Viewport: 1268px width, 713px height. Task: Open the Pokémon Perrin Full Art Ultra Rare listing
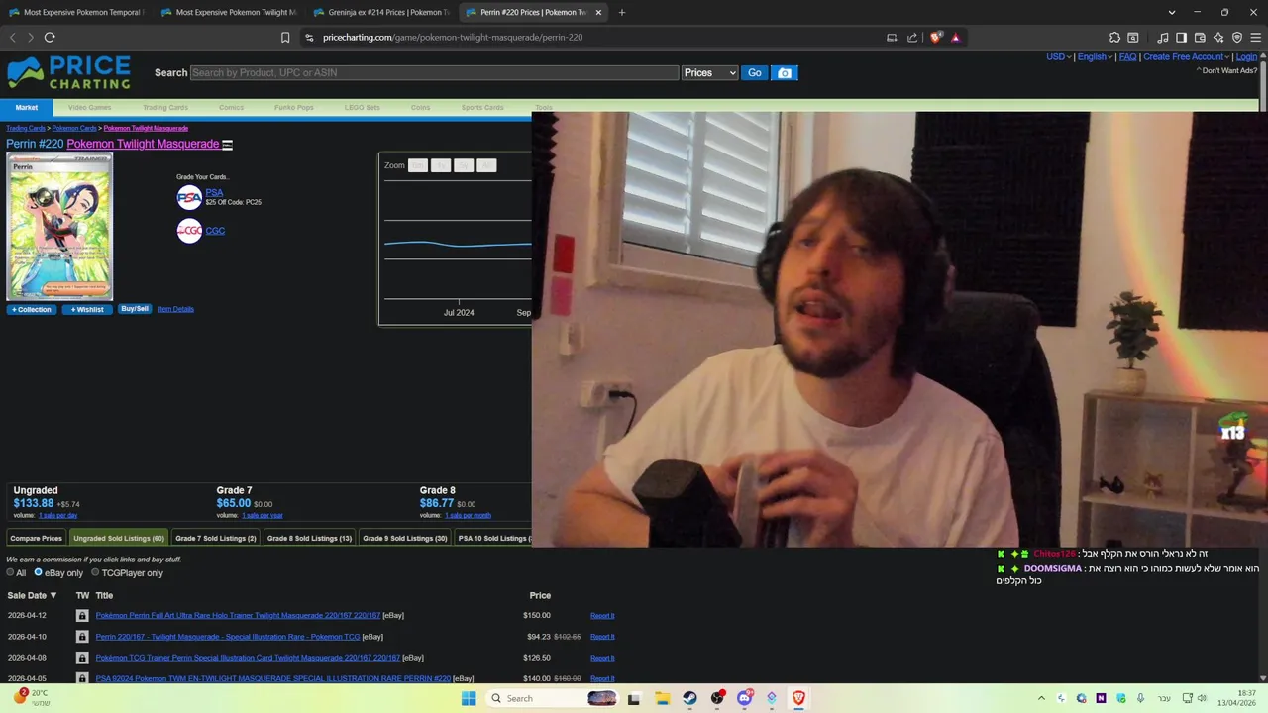238,616
